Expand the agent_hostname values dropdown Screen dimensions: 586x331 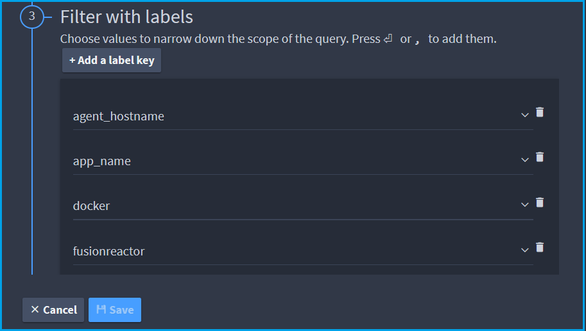point(525,115)
